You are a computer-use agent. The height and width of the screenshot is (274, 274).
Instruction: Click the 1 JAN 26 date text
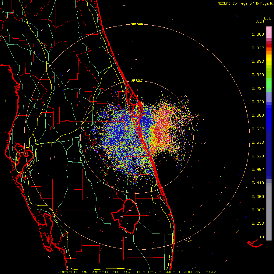(x=190, y=272)
